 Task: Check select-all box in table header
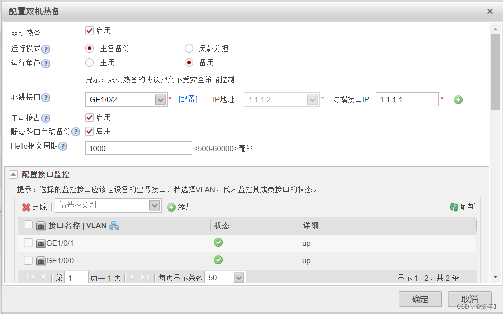coord(28,225)
